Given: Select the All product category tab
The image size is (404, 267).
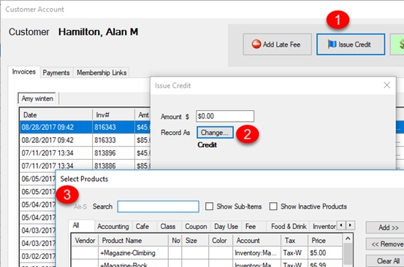Looking at the screenshot, I should click(81, 225).
